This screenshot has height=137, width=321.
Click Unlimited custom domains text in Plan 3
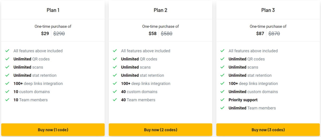click(x=253, y=92)
